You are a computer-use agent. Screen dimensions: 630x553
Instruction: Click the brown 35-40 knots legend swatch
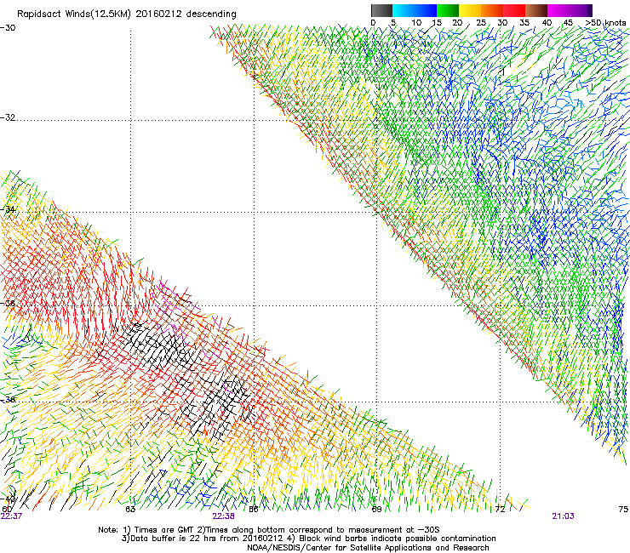[536, 10]
